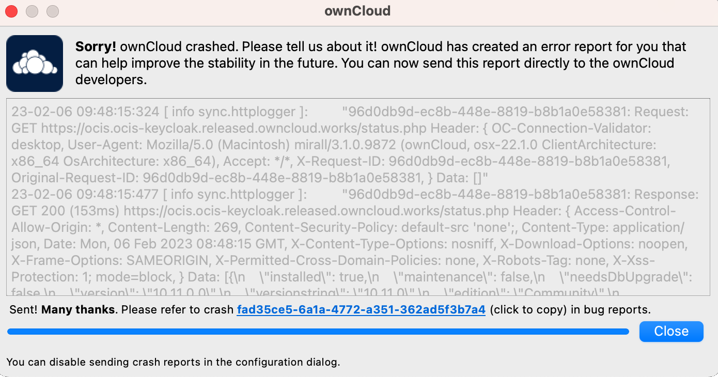The width and height of the screenshot is (718, 377).
Task: Click the green zoom window button
Action: point(52,10)
